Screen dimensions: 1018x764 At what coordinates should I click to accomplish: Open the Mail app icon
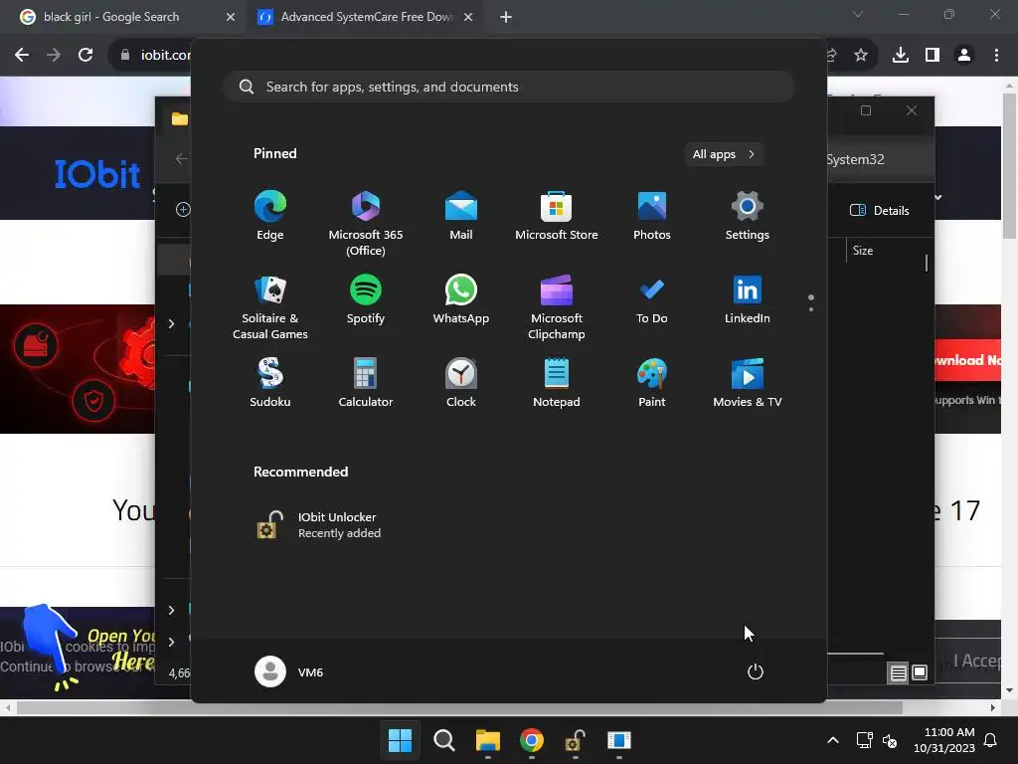coord(461,216)
